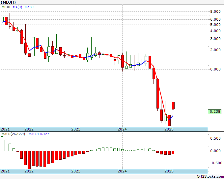The height and width of the screenshot is (179, 224).
Task: Open the 12Stocks.com copyright link
Action: point(210,176)
